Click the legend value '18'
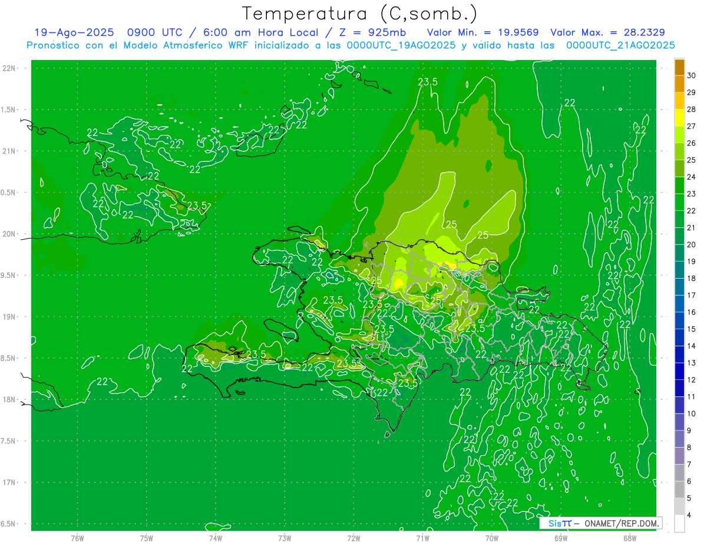Image resolution: width=707 pixels, height=546 pixels. pos(691,278)
